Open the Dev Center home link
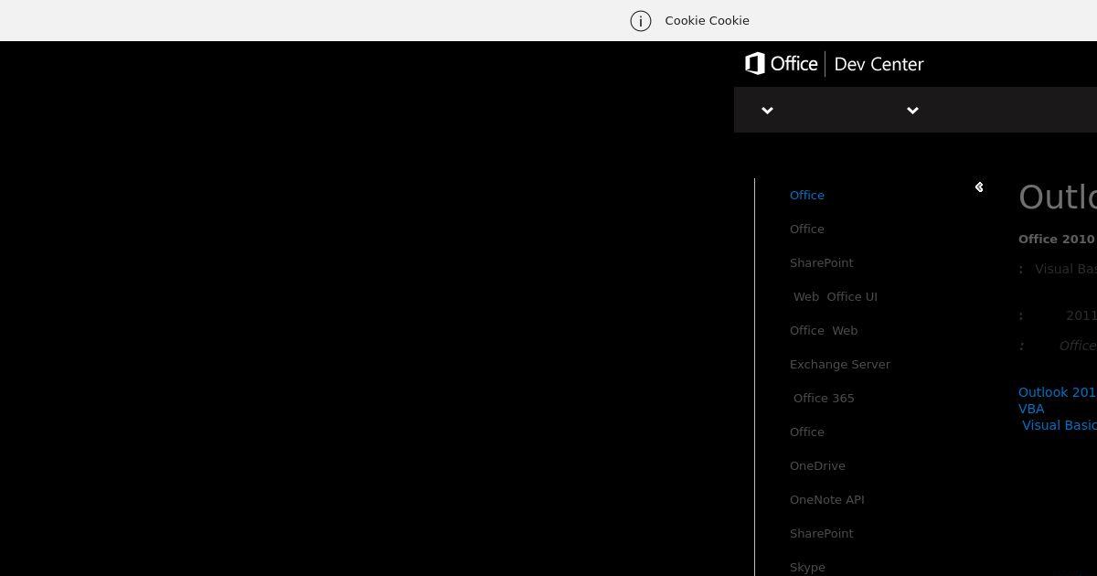1097x576 pixels. coord(879,64)
